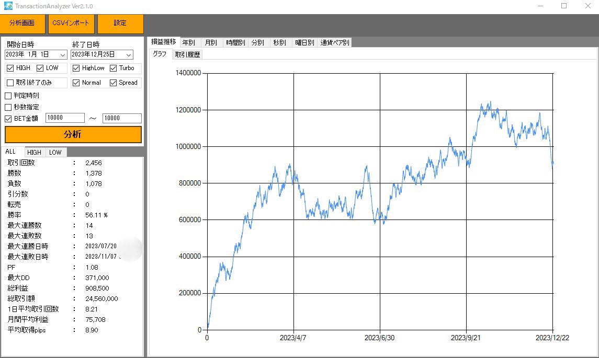Disable the BET金額 checkbox

pyautogui.click(x=8, y=119)
